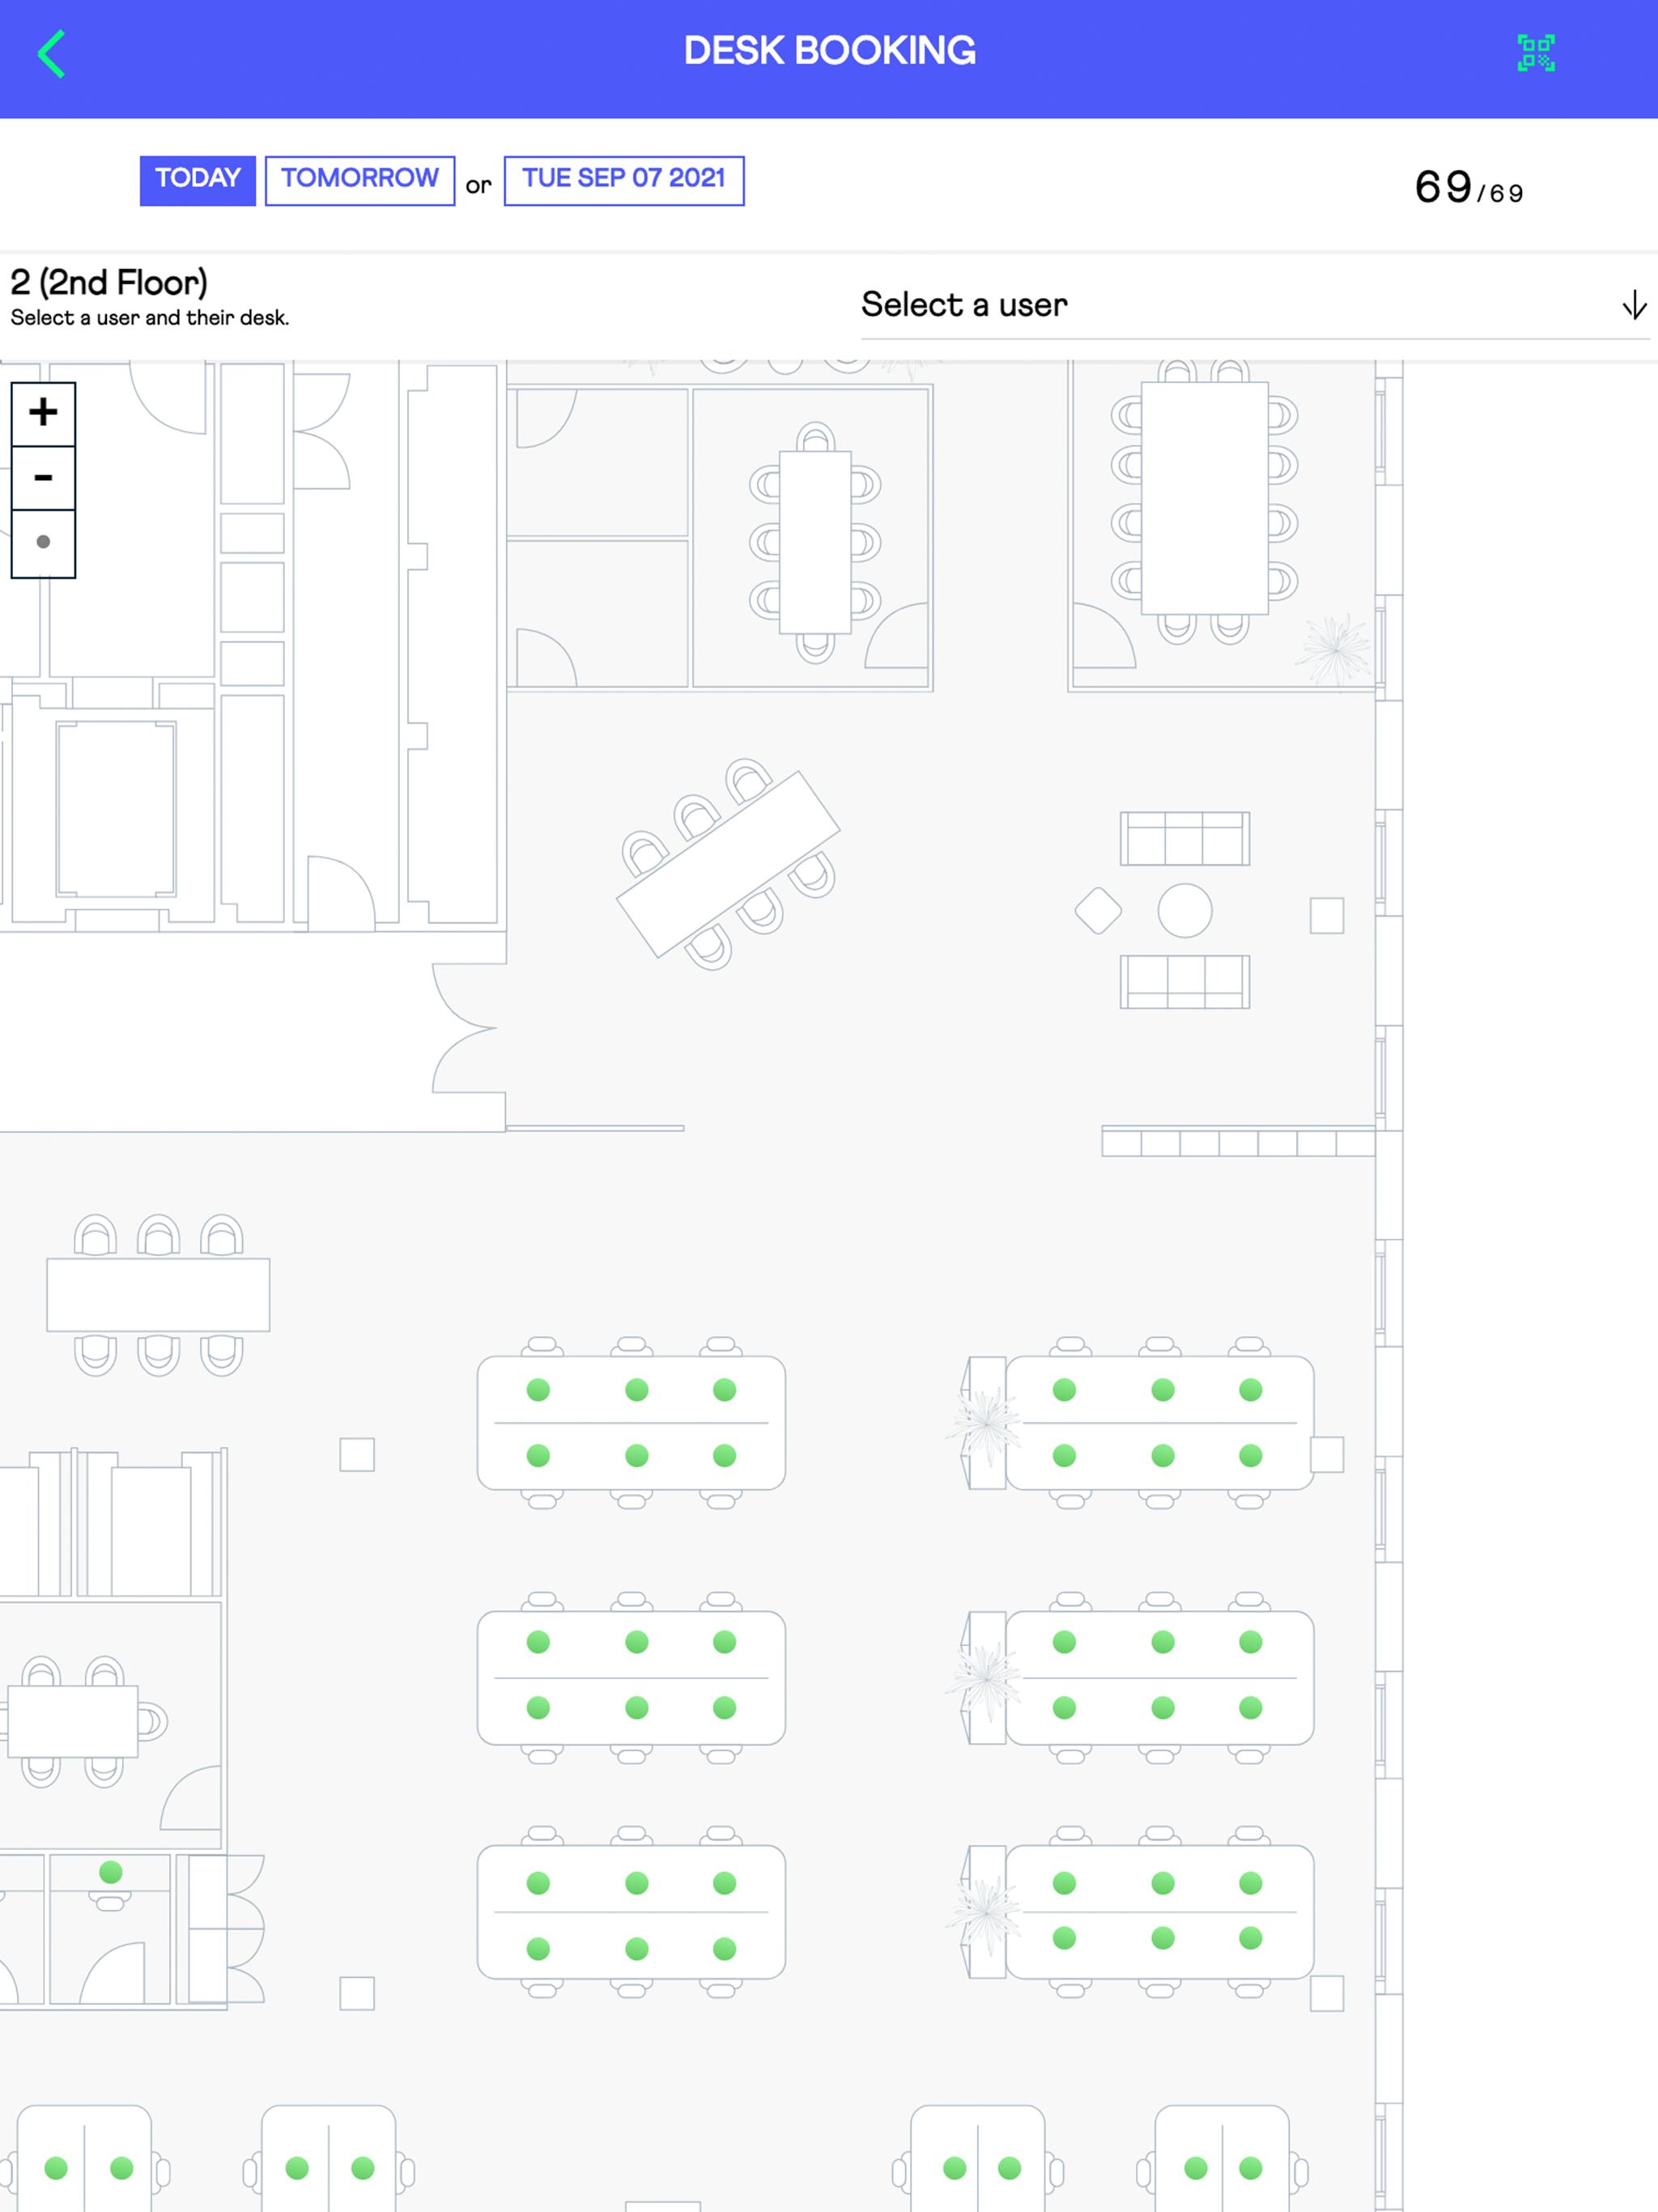Image resolution: width=1658 pixels, height=2212 pixels.
Task: Tap the green back arrow
Action: [x=51, y=54]
